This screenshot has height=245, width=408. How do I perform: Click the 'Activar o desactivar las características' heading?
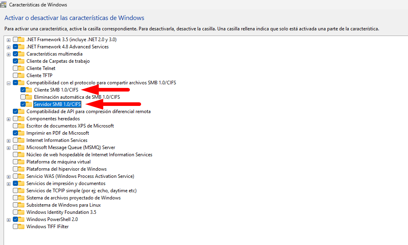pyautogui.click(x=75, y=18)
